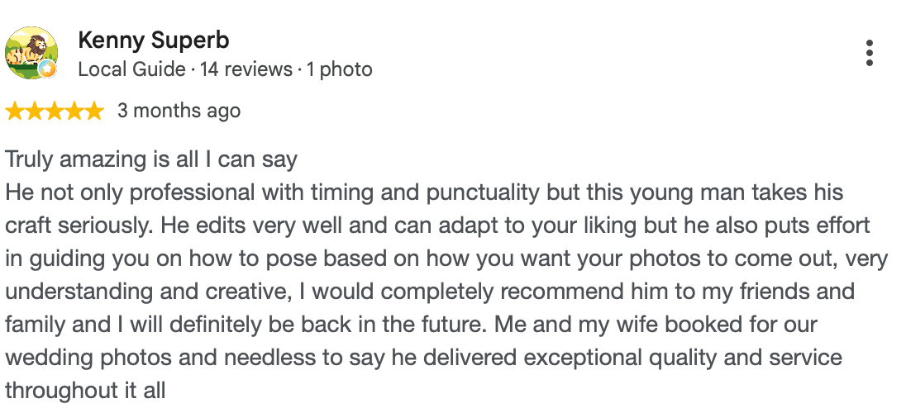Viewport: 906px width, 408px height.
Task: Click the line starting "understanding and creative"
Action: (x=430, y=292)
